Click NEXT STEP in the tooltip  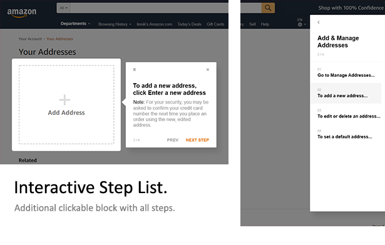tap(197, 140)
